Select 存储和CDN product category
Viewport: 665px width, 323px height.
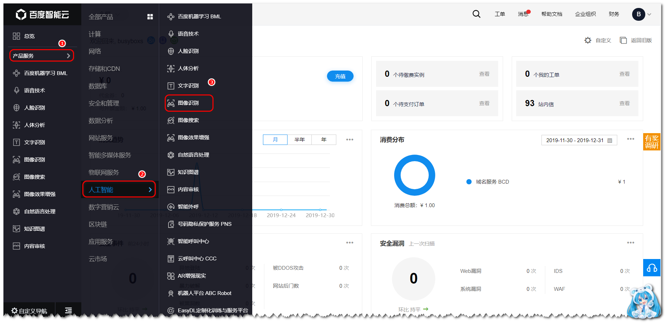(x=104, y=68)
